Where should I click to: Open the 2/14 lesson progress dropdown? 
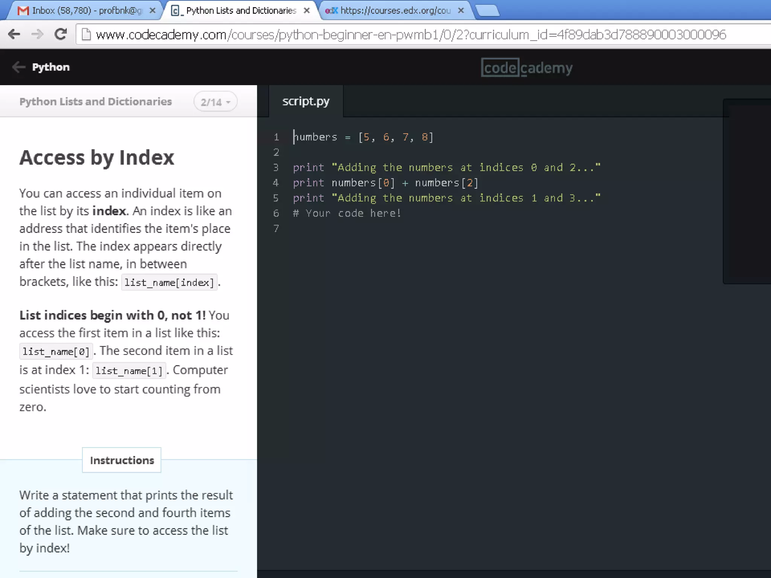pos(215,102)
